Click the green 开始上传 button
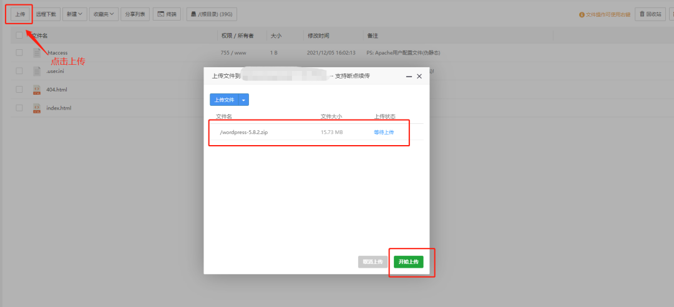Image resolution: width=674 pixels, height=307 pixels. tap(408, 262)
